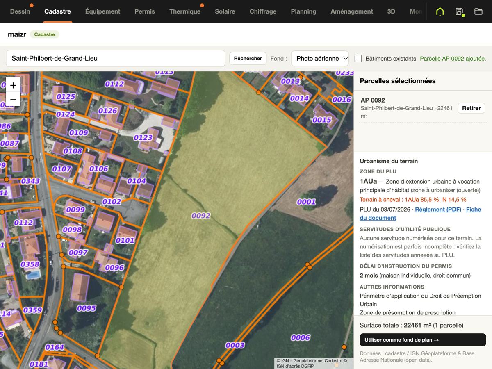Click parcel label 0015 on the map
This screenshot has height=369, width=492.
[322, 120]
